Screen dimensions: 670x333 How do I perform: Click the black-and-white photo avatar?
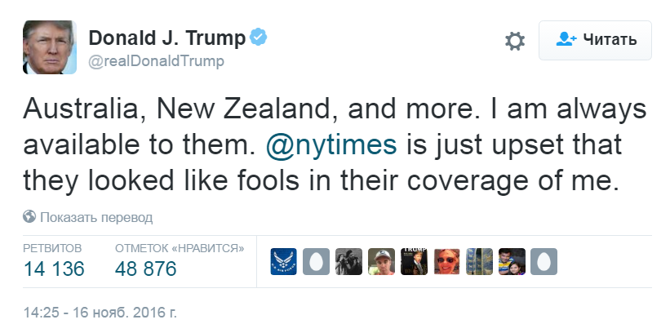point(348,261)
